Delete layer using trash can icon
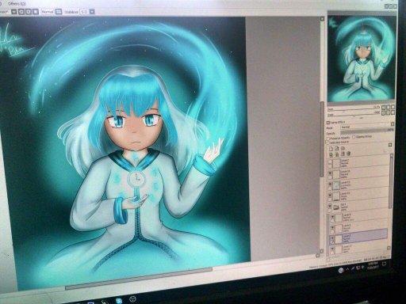Screen dimensions: 406x304 (x=349, y=154)
